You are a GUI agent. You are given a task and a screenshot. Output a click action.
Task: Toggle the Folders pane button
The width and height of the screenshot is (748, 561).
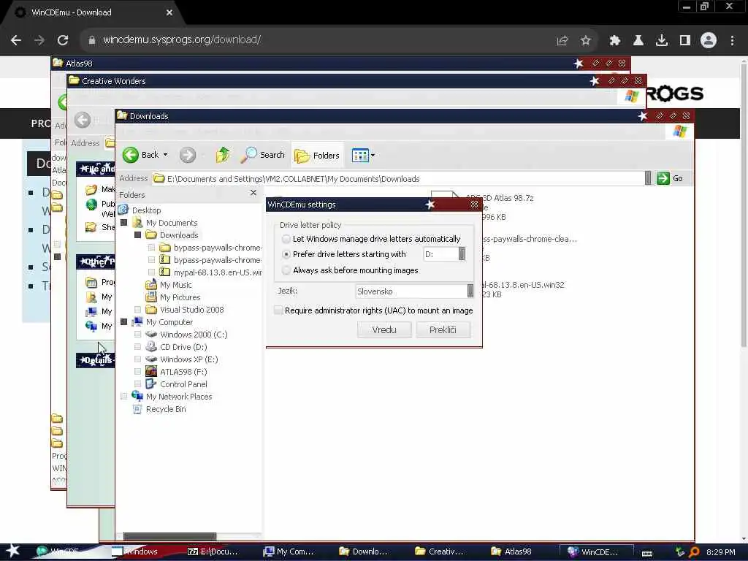pyautogui.click(x=317, y=156)
